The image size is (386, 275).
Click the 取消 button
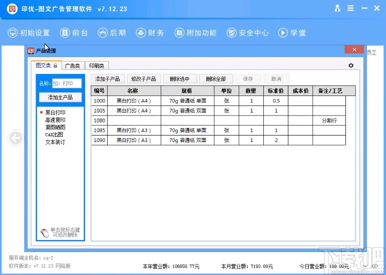coord(276,79)
